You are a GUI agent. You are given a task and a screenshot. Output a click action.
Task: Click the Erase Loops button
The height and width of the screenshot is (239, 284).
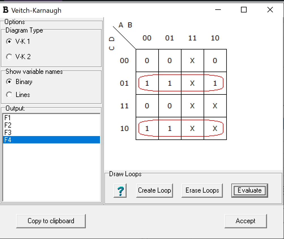[x=202, y=191]
